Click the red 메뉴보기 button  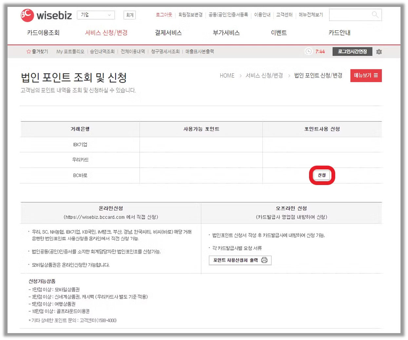366,75
